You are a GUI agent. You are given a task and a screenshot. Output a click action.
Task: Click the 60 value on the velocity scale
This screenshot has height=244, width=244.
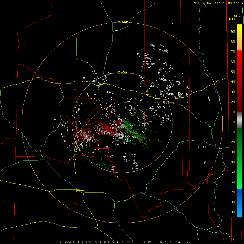(233, 62)
